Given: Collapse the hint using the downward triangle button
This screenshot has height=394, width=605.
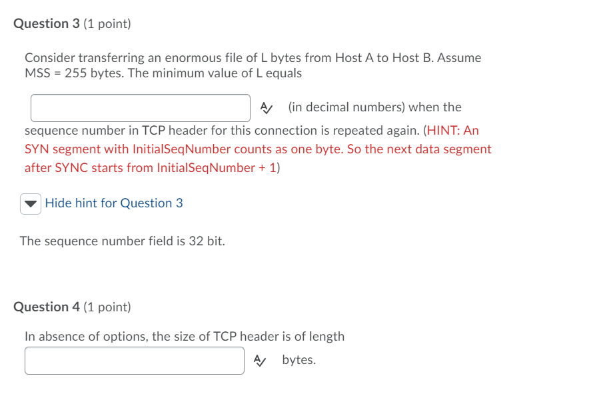Looking at the screenshot, I should [x=30, y=203].
